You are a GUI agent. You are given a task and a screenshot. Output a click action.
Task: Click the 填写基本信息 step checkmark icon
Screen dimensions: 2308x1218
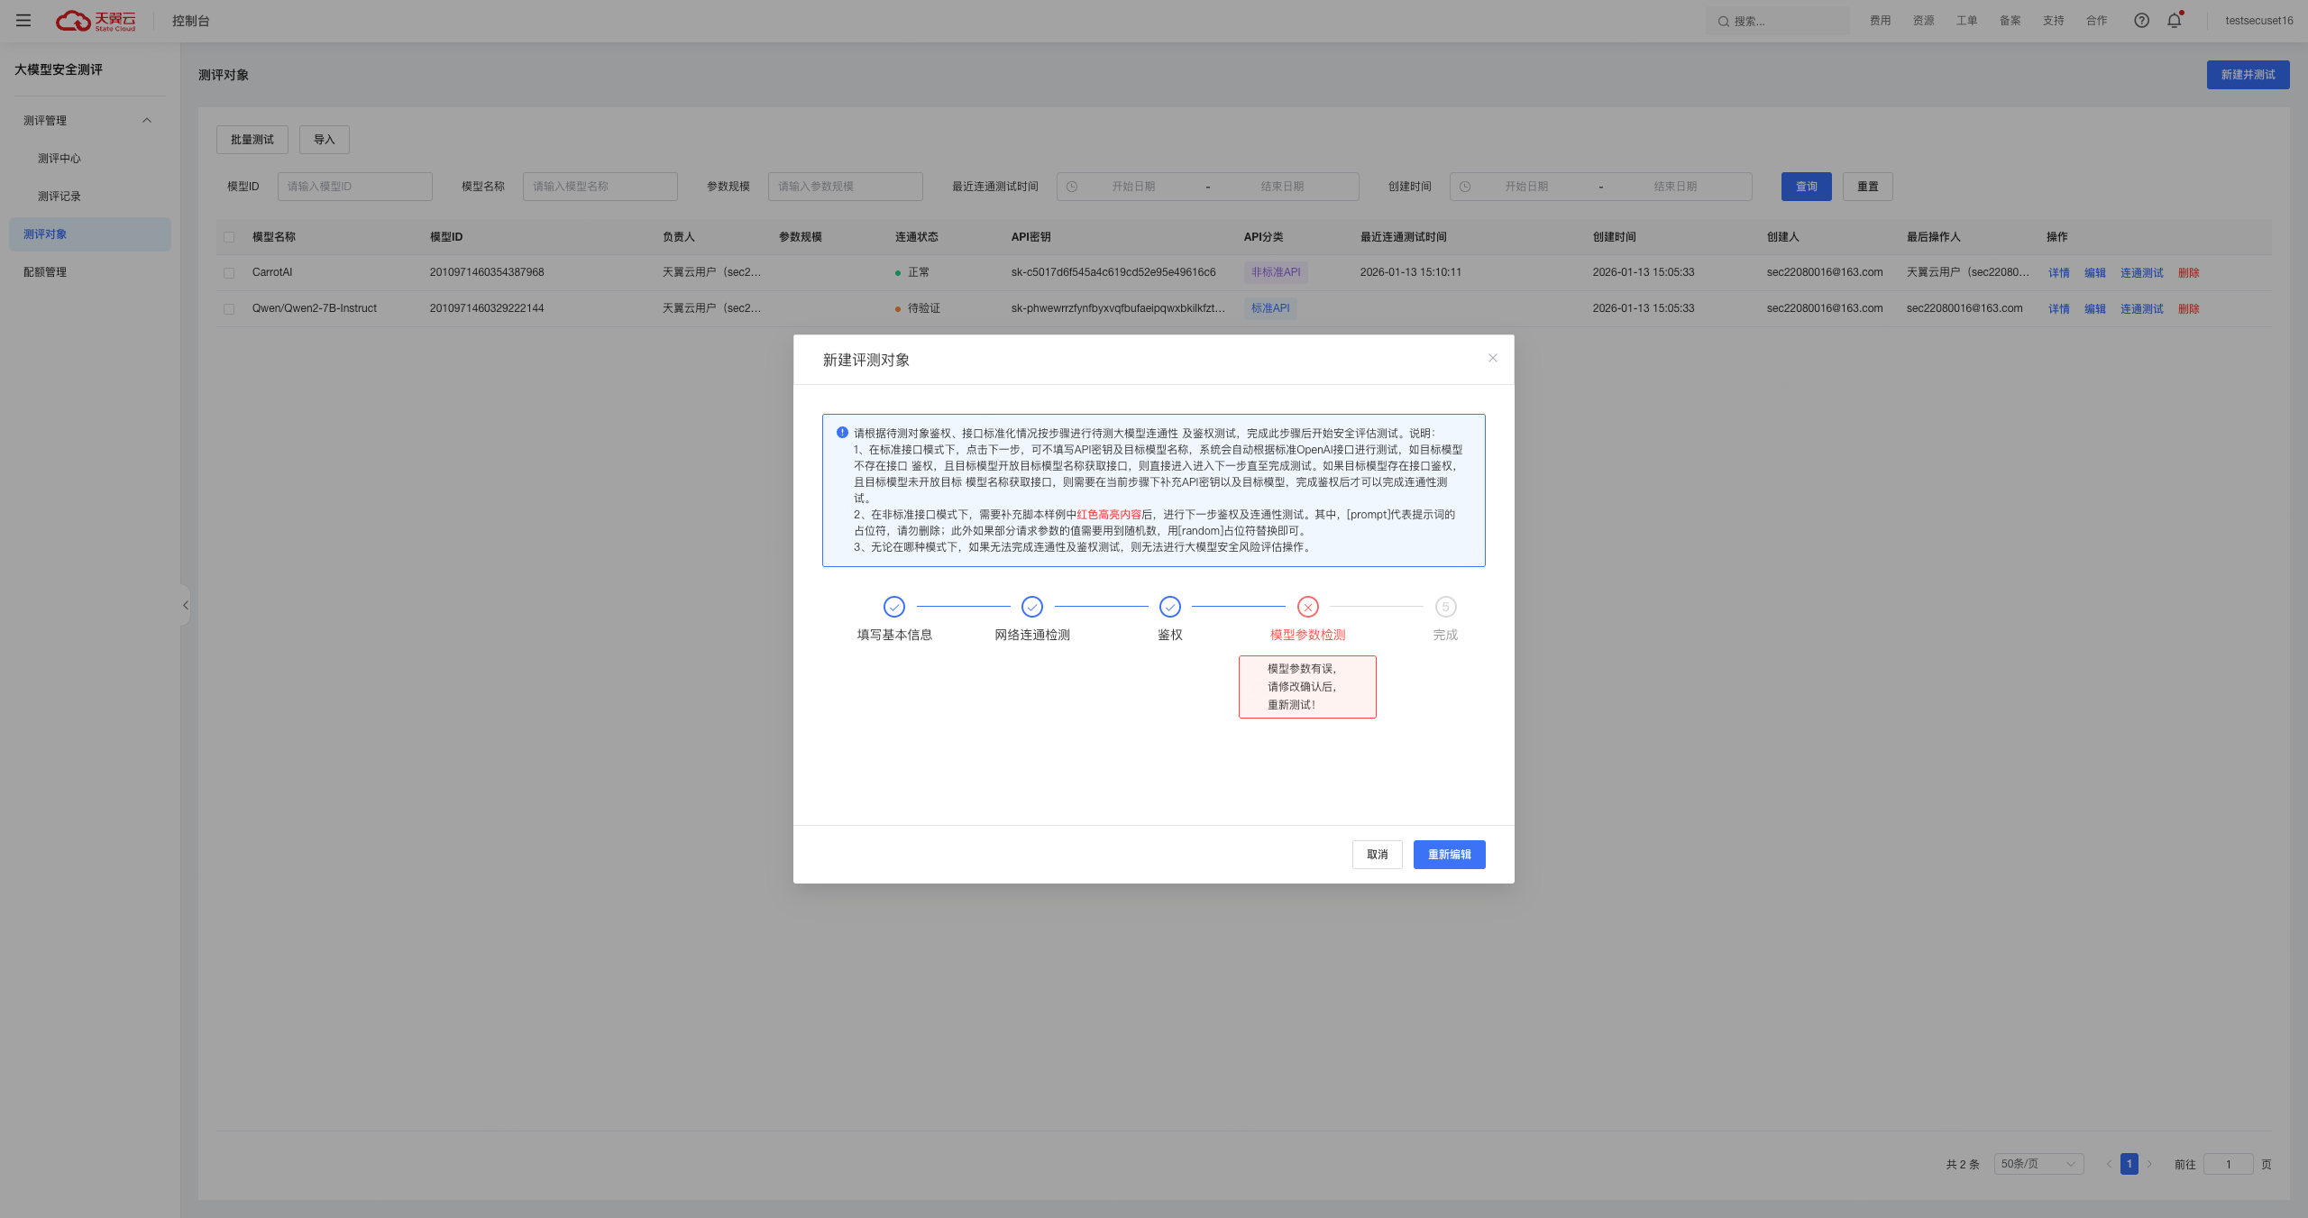pyautogui.click(x=893, y=607)
